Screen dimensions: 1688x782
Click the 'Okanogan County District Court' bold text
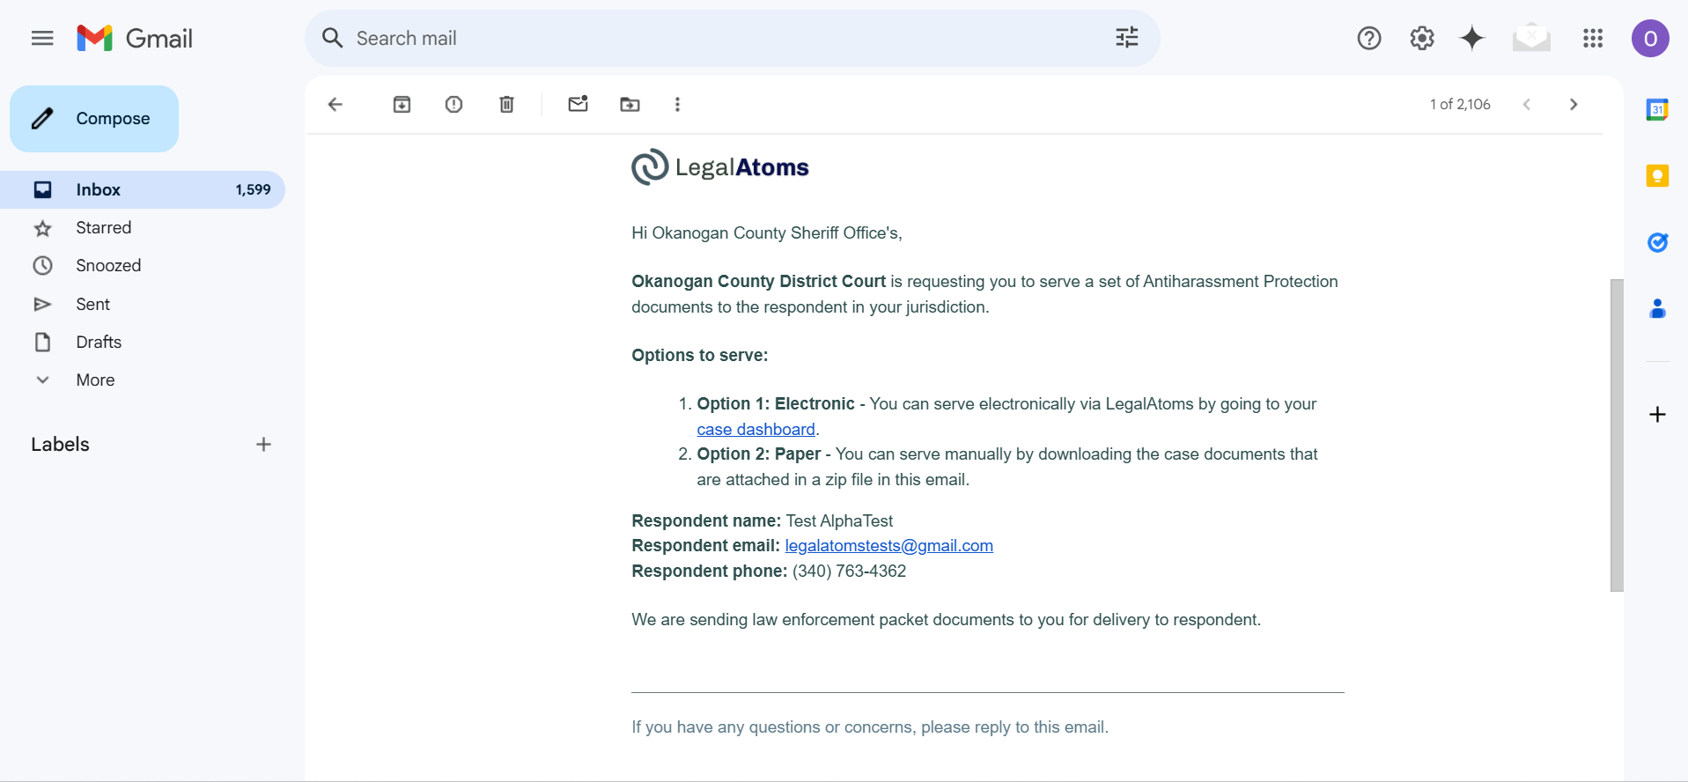758,281
